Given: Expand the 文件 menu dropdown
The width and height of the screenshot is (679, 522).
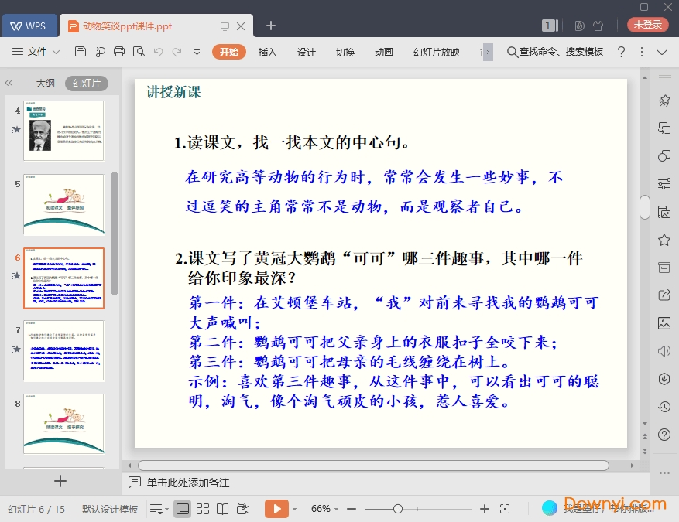Looking at the screenshot, I should (37, 52).
